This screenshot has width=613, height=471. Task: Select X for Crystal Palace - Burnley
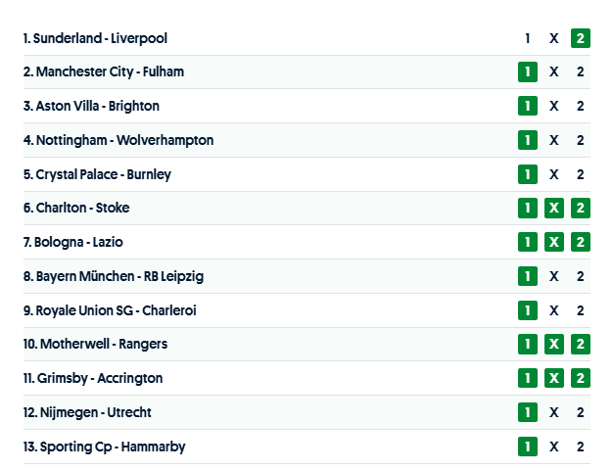554,174
